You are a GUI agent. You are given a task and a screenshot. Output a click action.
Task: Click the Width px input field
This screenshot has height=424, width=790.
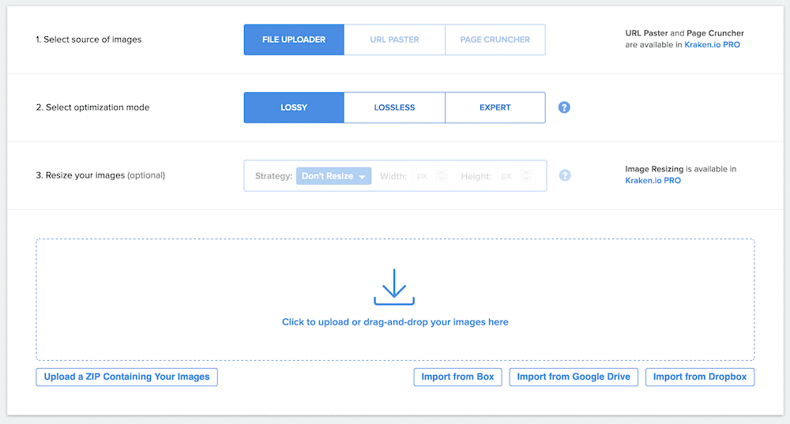click(421, 176)
